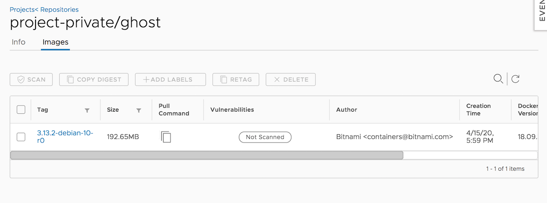The height and width of the screenshot is (203, 547).
Task: Navigate to the Repositories breadcrumb
Action: tap(60, 9)
